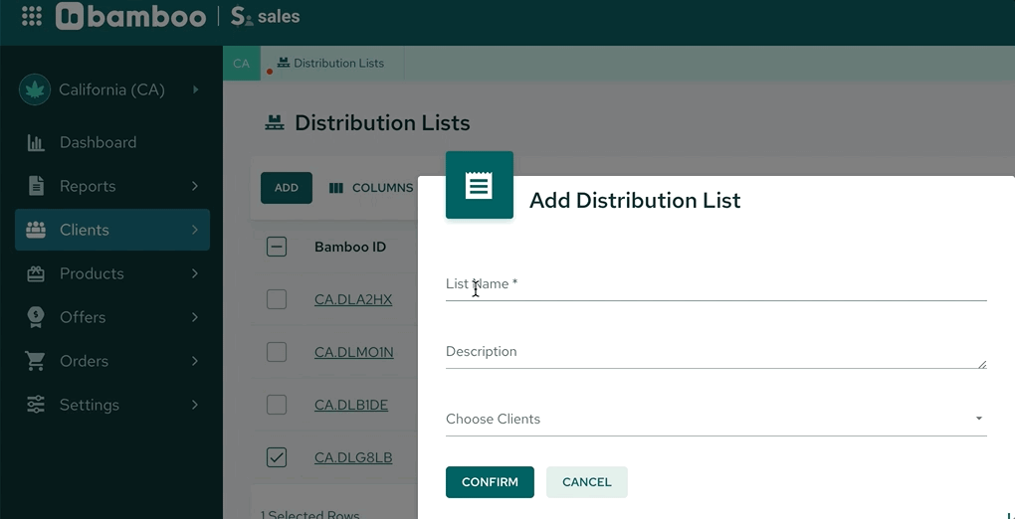Click the bamboo logo
1015x519 pixels.
(x=130, y=16)
